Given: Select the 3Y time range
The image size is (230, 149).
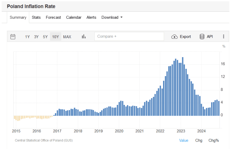Looking at the screenshot, I should [x=36, y=37].
